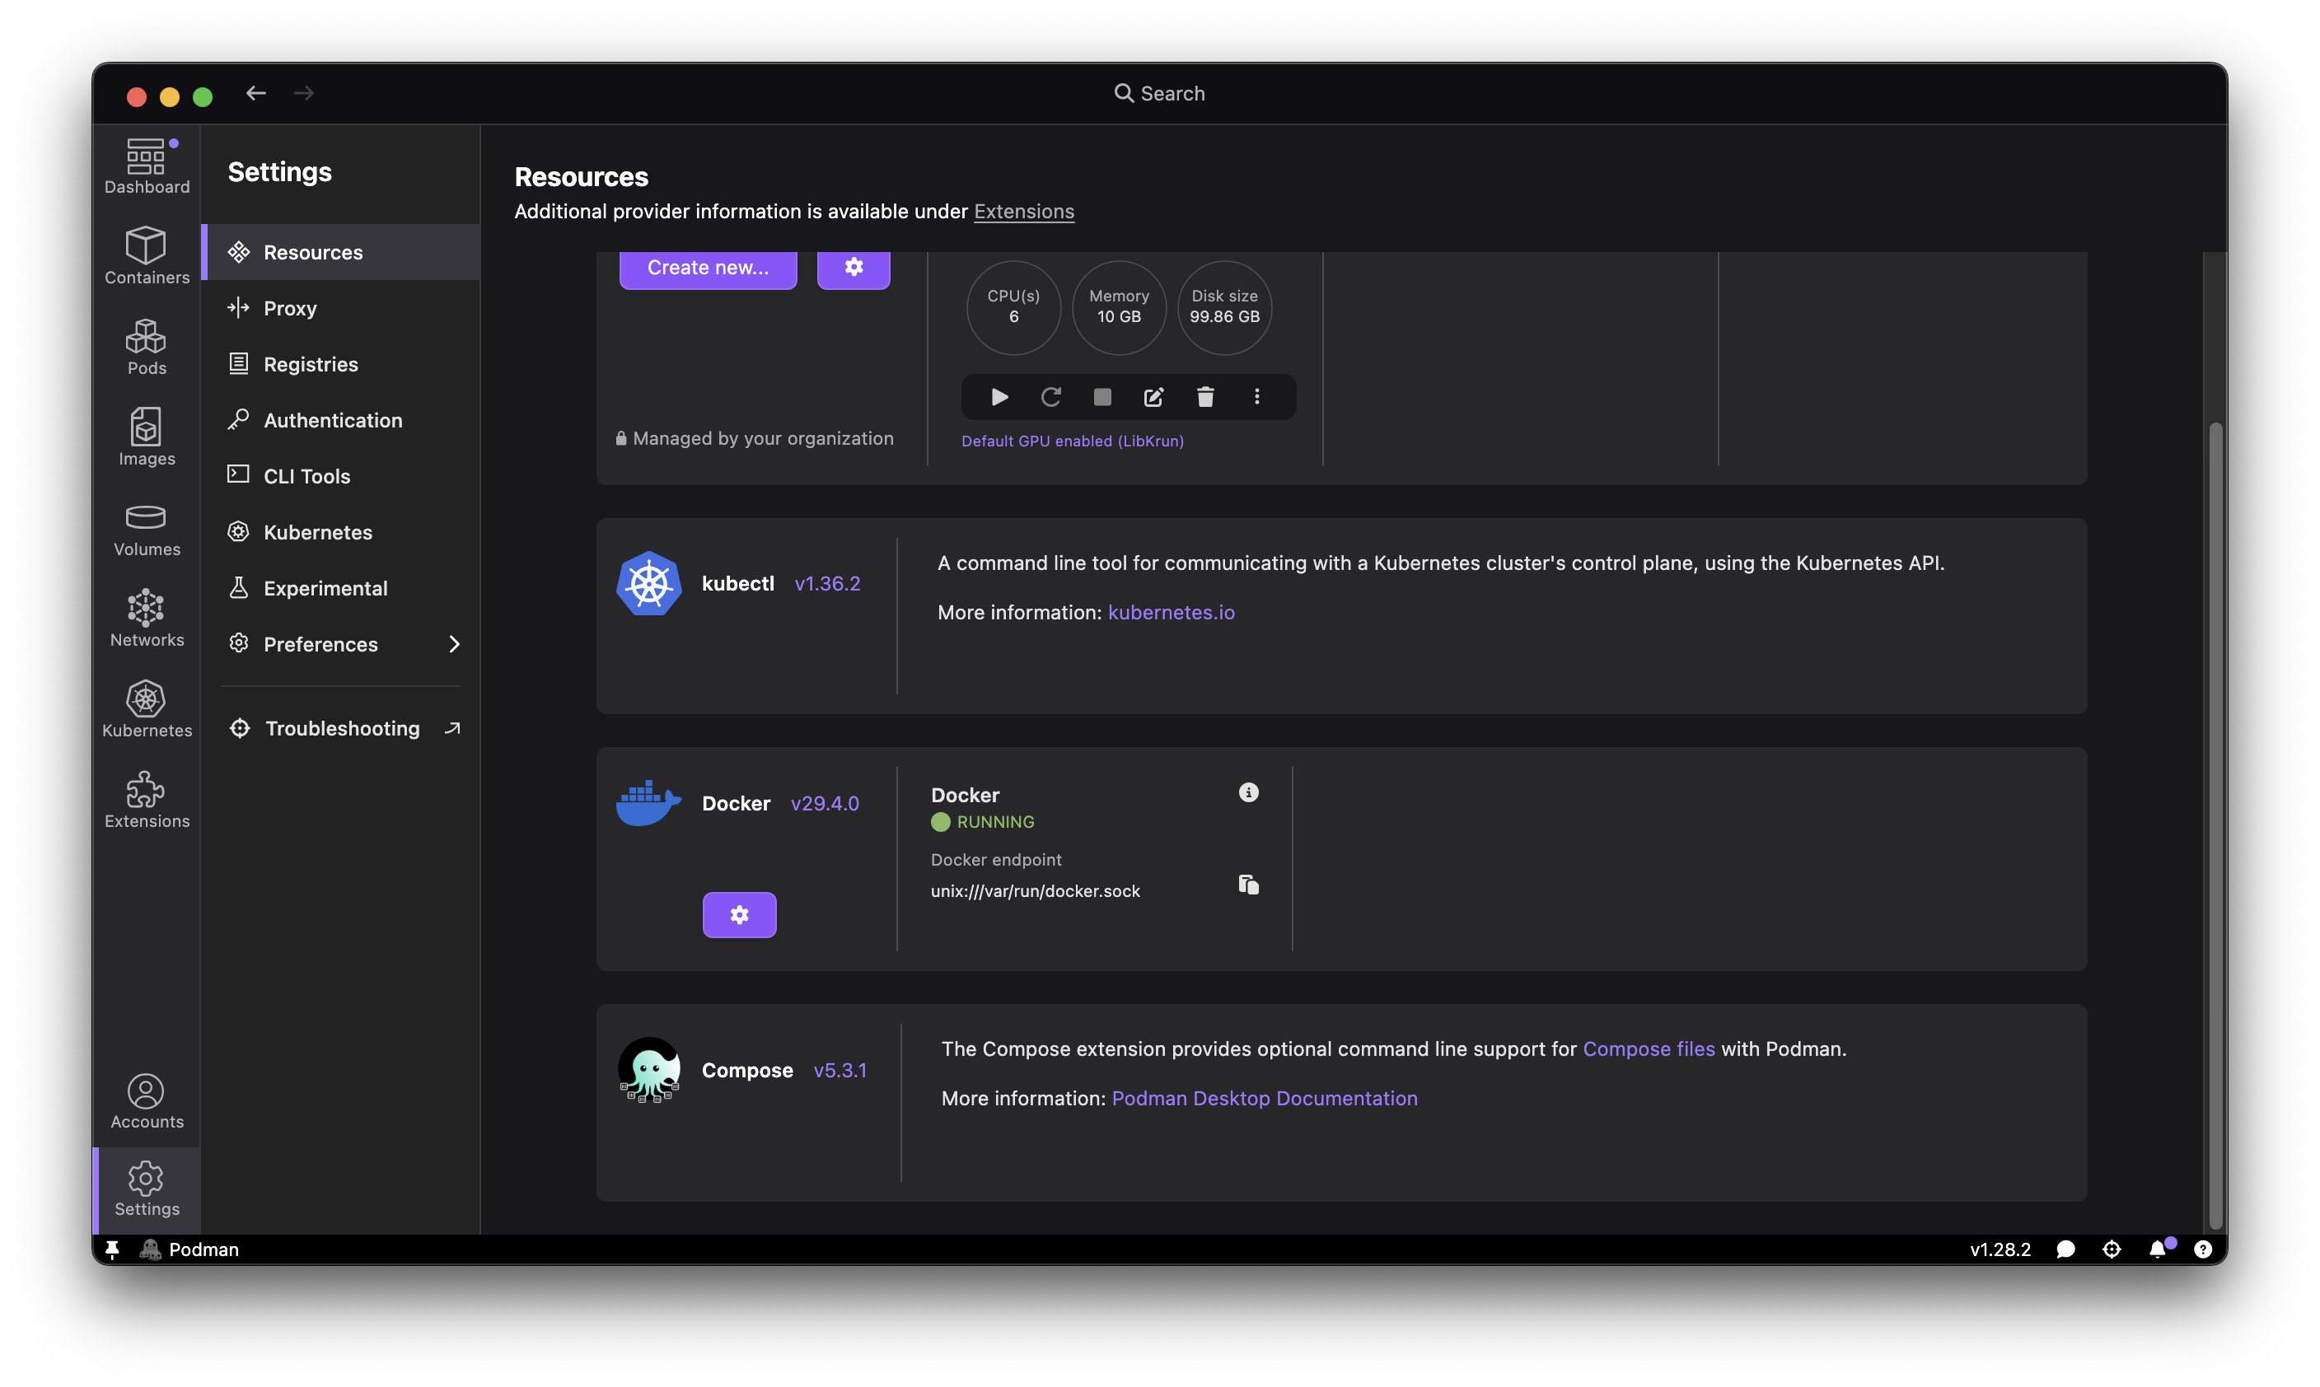Viewport: 2320px width, 1387px height.
Task: Click the Resources page vertical scrollbar
Action: click(2215, 826)
